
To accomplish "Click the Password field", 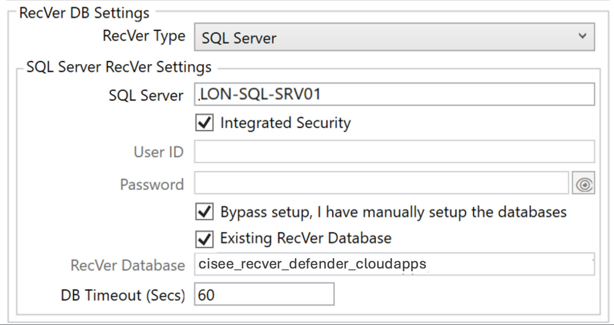I will (381, 183).
